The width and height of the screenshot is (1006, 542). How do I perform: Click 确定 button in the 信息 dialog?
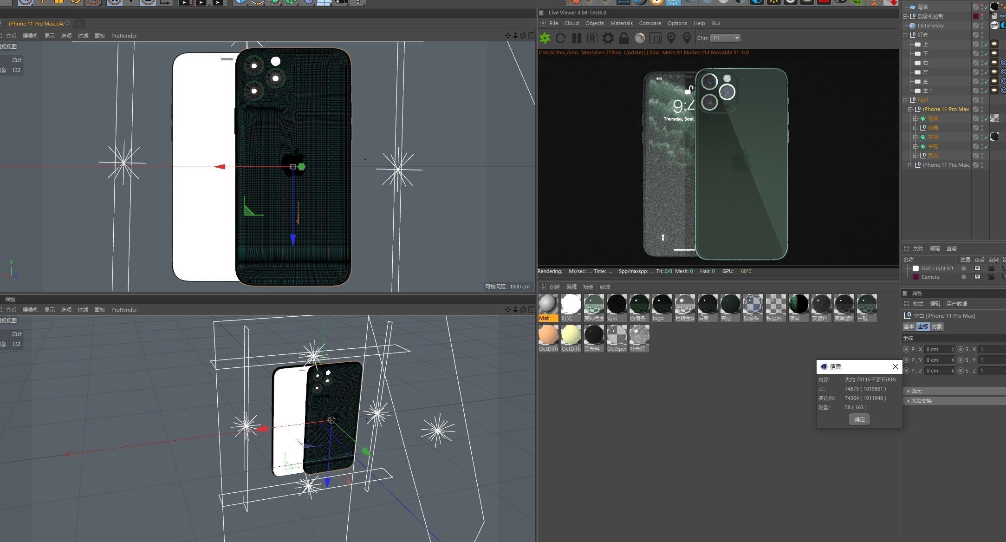point(859,419)
